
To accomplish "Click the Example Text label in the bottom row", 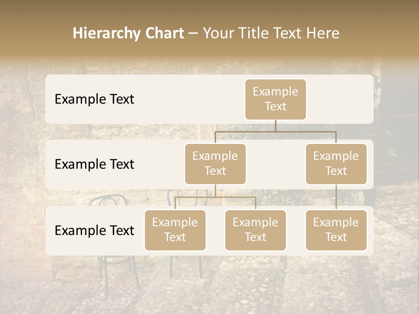I will click(94, 231).
